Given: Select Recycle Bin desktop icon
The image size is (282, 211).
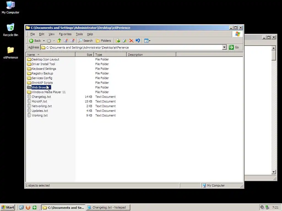Looking at the screenshot, I should [x=10, y=30].
